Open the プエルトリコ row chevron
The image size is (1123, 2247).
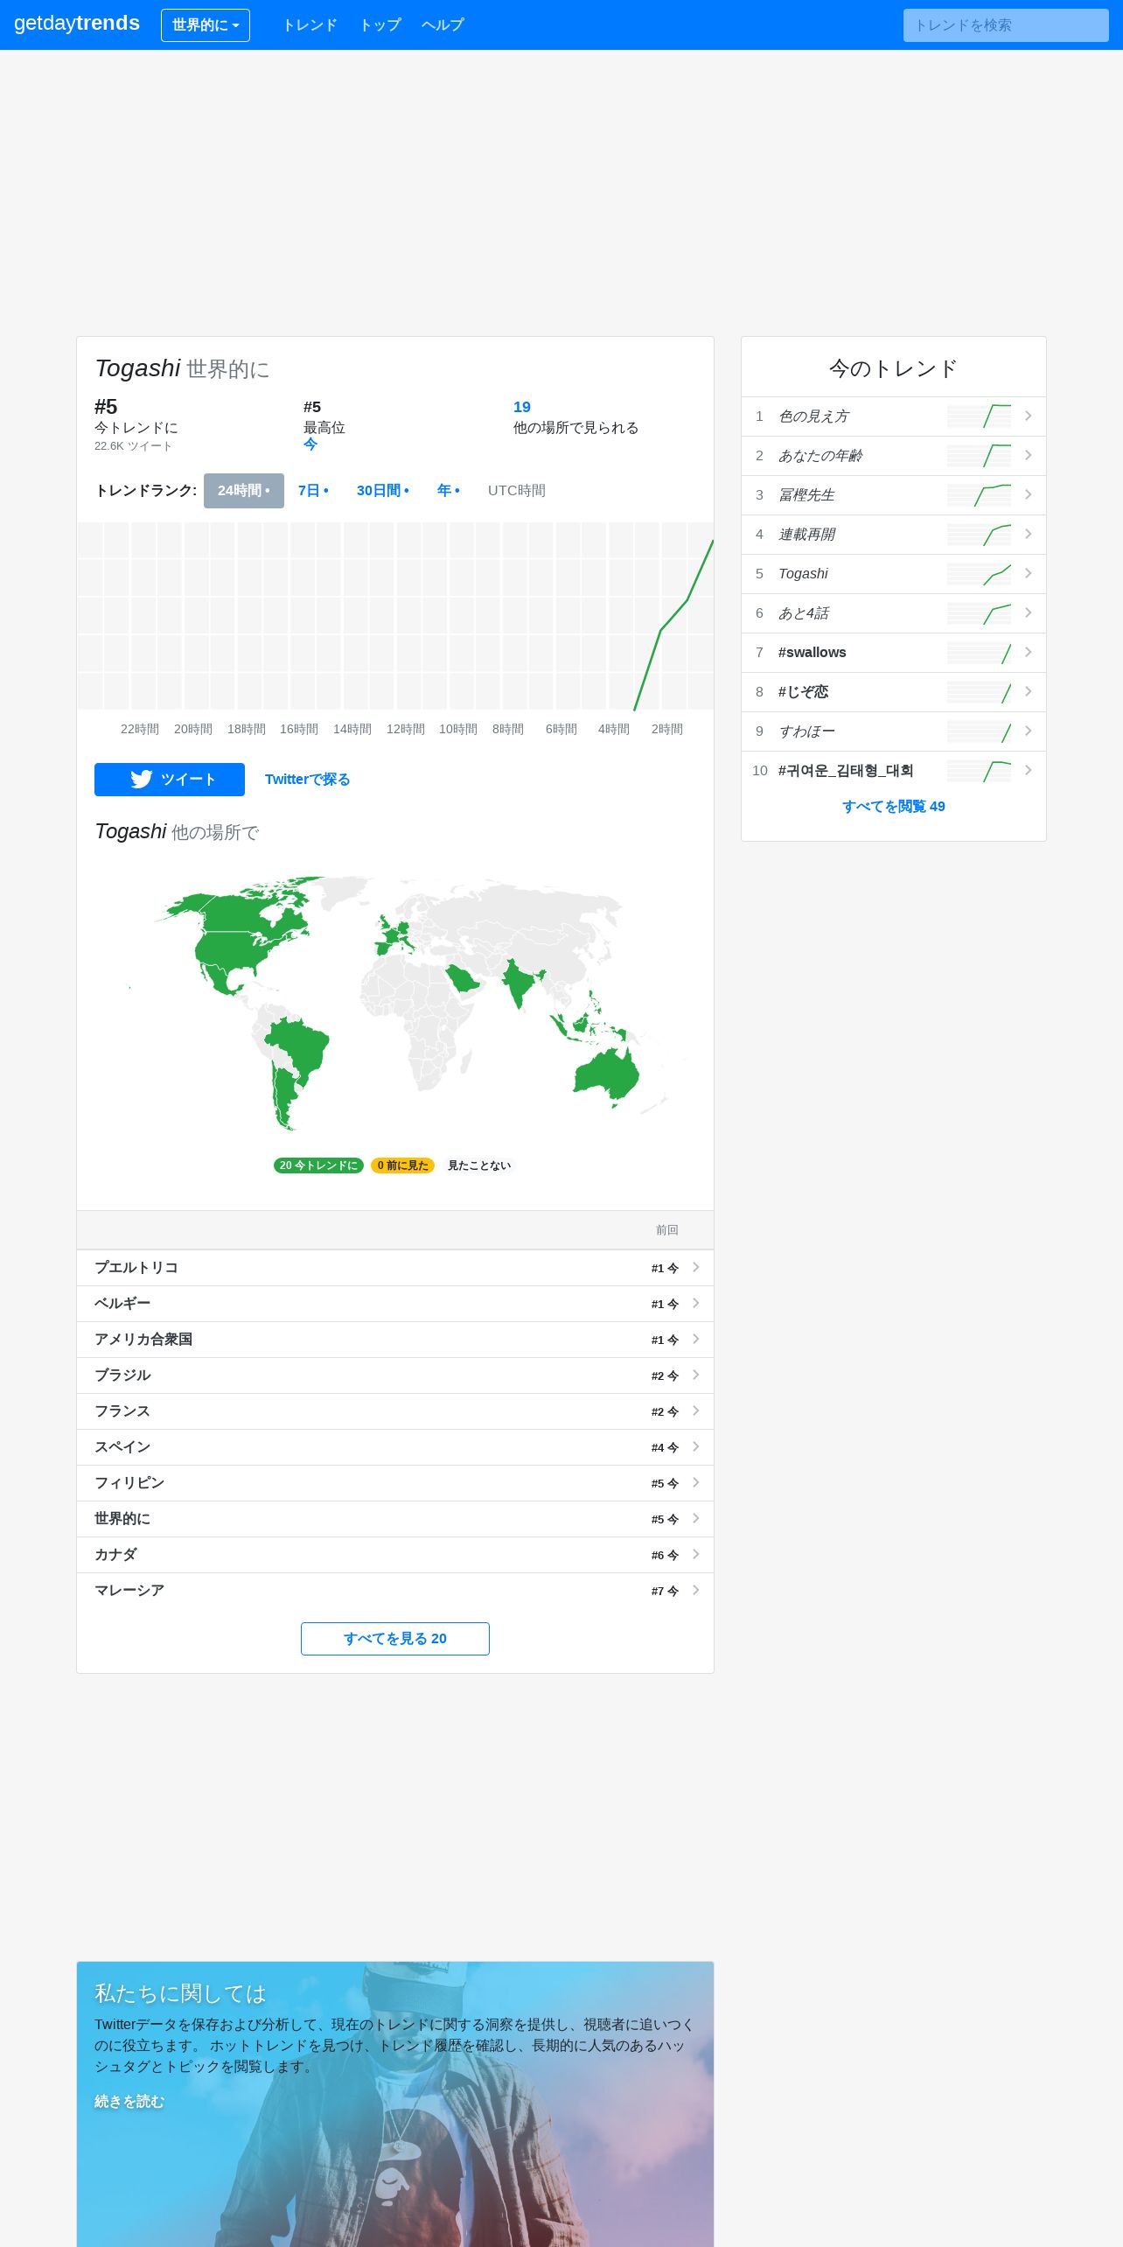coord(696,1268)
